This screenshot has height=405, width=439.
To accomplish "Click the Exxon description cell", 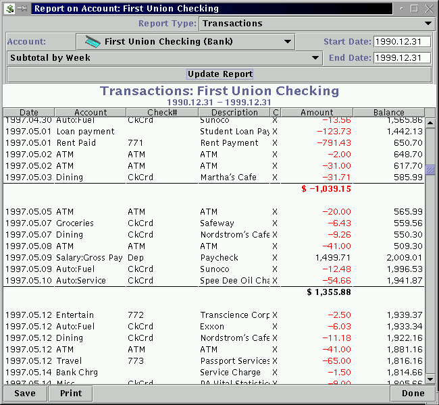I will click(x=212, y=327).
